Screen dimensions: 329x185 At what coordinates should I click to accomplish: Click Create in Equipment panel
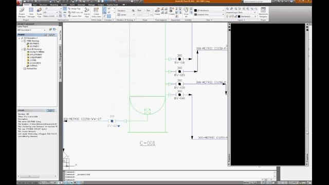coord(172,11)
